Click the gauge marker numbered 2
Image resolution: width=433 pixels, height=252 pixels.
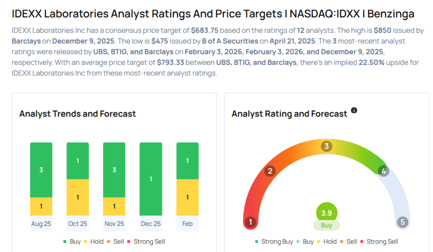coord(269,171)
